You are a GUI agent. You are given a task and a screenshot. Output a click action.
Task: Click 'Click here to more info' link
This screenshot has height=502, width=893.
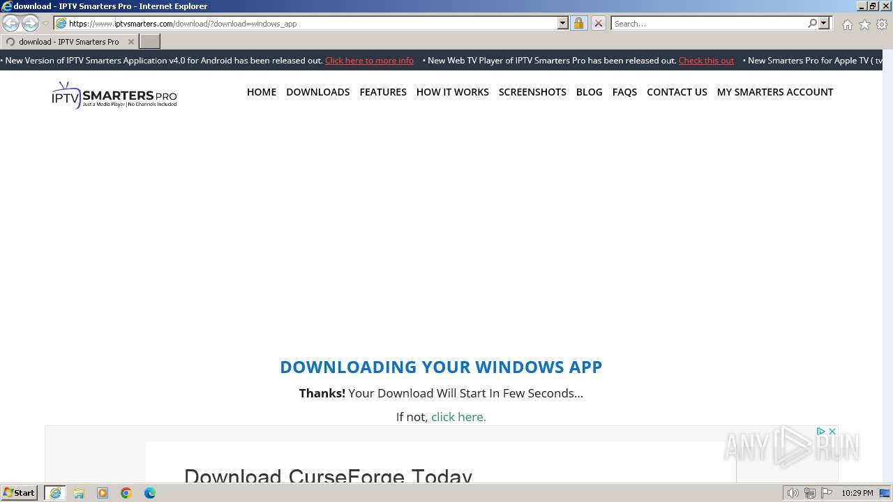pos(369,61)
